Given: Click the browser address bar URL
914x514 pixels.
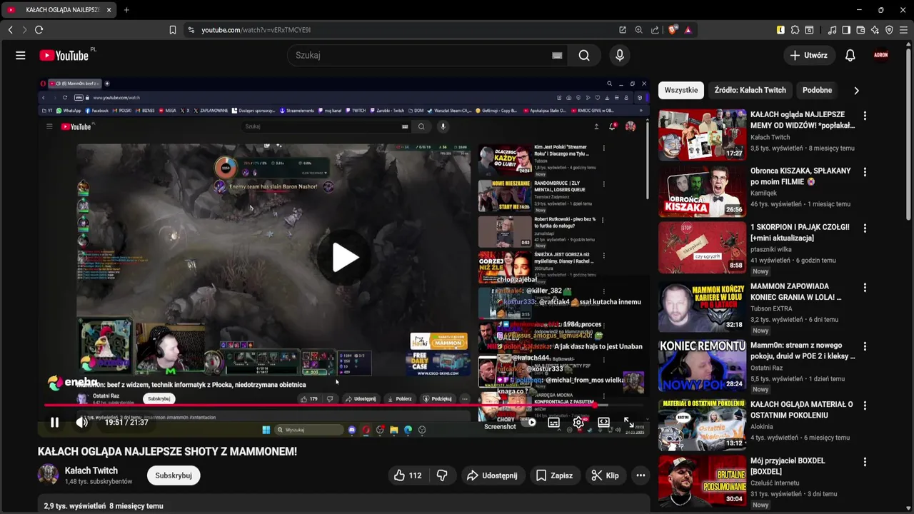Looking at the screenshot, I should 256,30.
